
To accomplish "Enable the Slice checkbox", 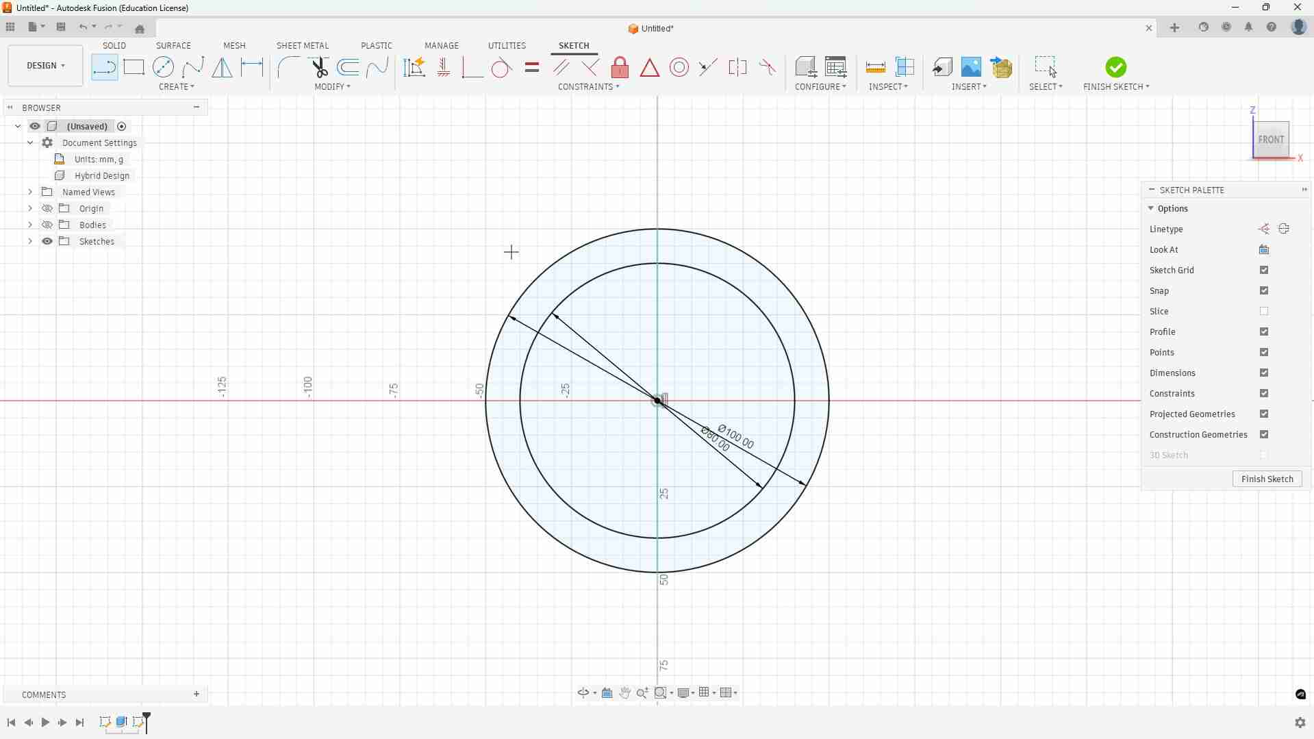I will (1264, 312).
